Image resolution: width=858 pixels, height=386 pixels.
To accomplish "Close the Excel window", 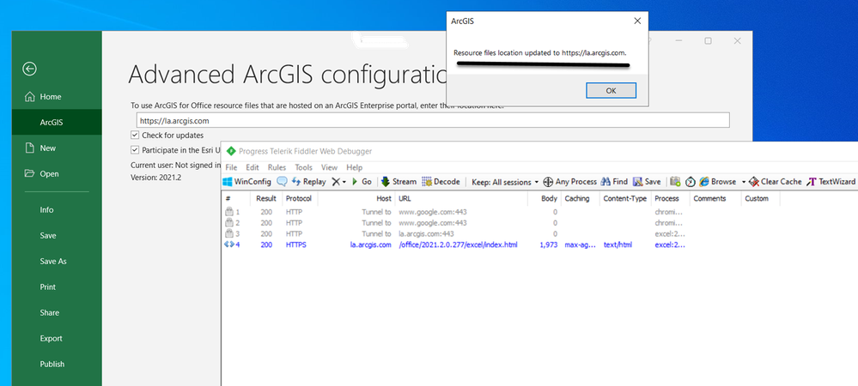I will coord(737,41).
